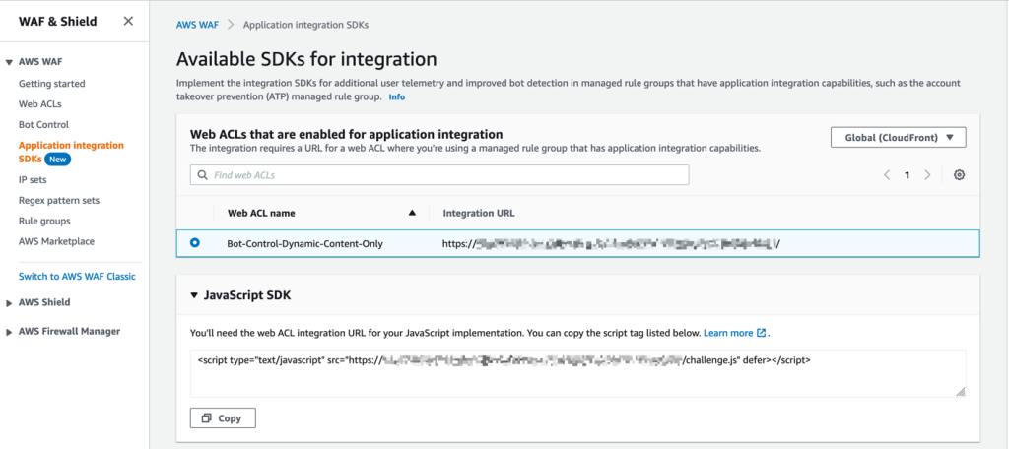Viewport: 1009px width, 449px height.
Task: Click inside the script tag text area
Action: 577,373
